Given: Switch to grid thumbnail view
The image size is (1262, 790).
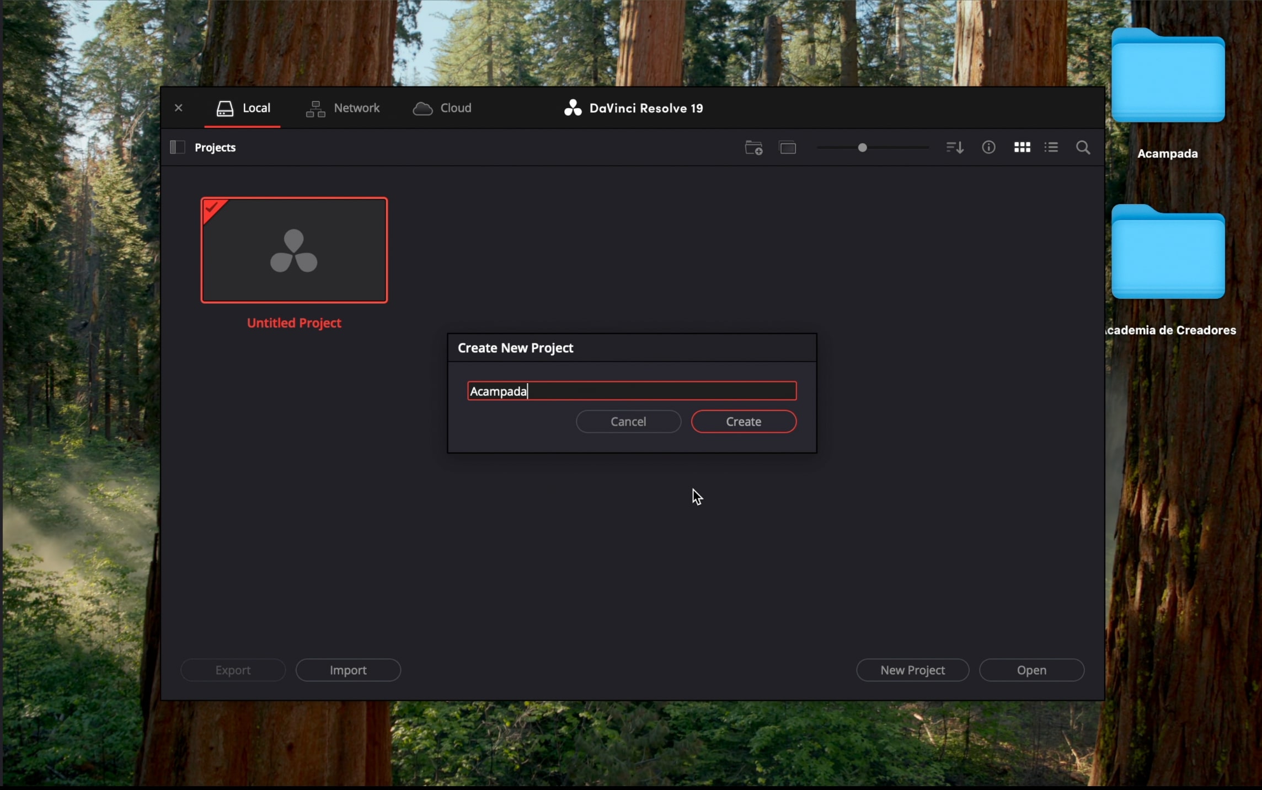Looking at the screenshot, I should point(1022,147).
